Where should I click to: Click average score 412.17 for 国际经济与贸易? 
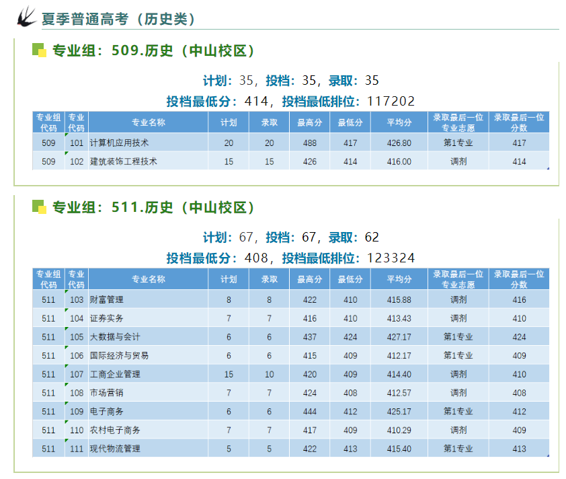click(x=399, y=355)
